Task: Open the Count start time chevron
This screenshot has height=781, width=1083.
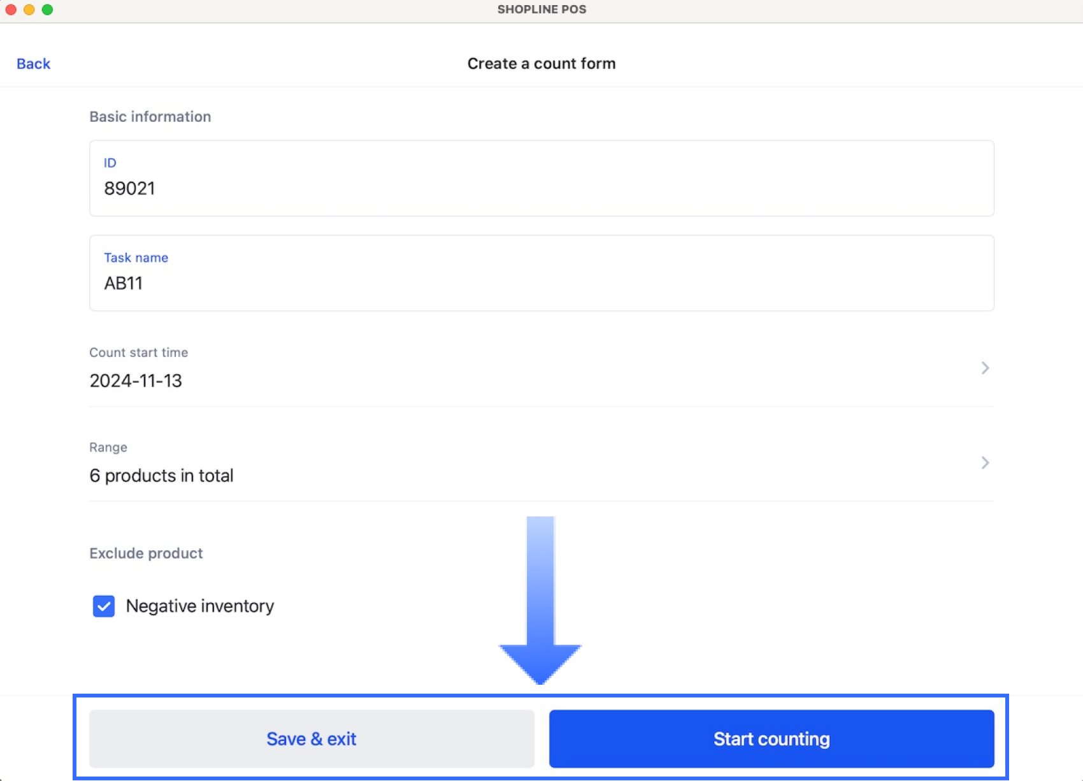Action: 984,368
